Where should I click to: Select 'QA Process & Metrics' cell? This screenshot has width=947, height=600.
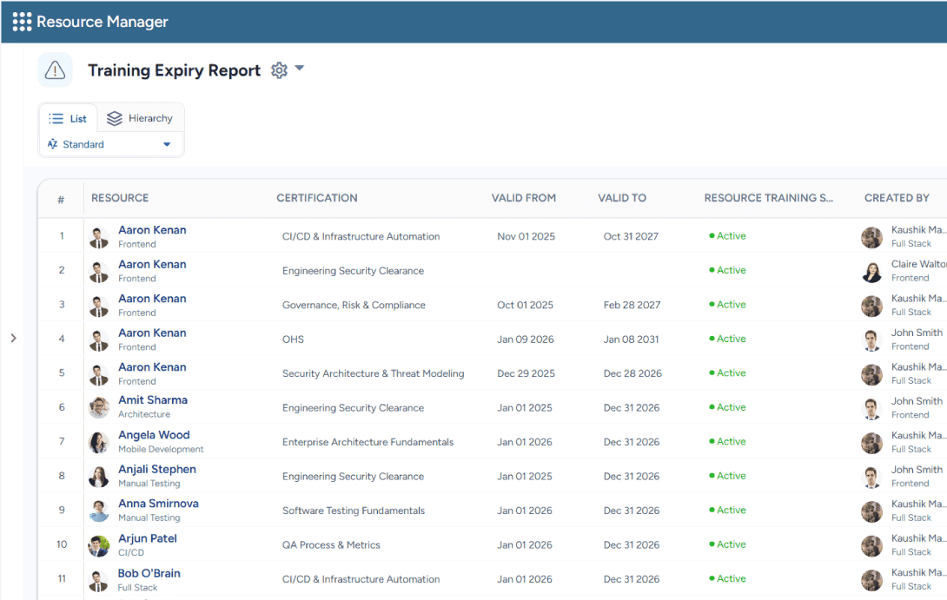pos(331,545)
